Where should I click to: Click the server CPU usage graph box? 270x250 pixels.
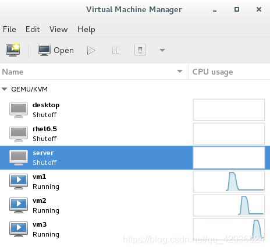(x=229, y=157)
